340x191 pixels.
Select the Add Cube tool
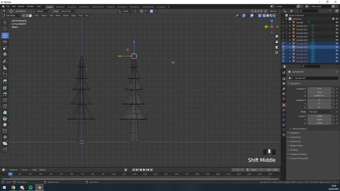pos(5,75)
